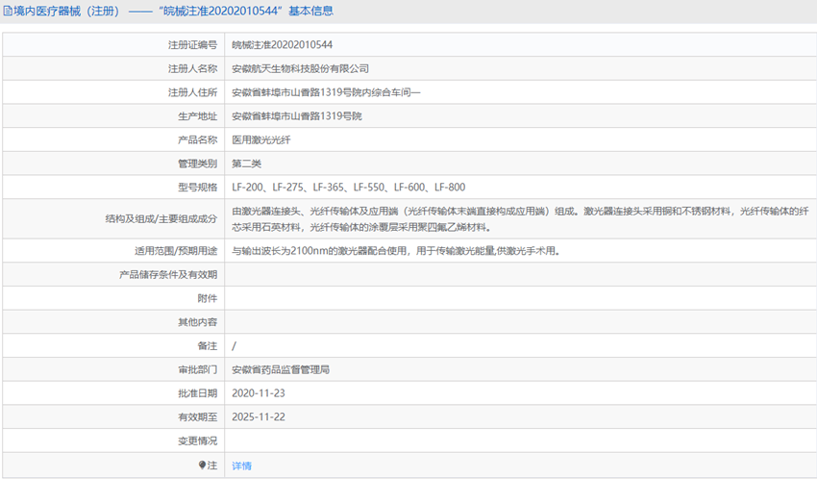The height and width of the screenshot is (479, 817).
Task: Click the 注册人住所 label
Action: click(192, 92)
